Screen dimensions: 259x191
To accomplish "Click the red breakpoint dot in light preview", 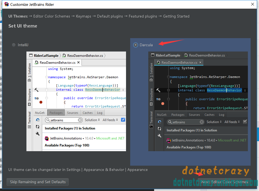I will click(x=41, y=102).
